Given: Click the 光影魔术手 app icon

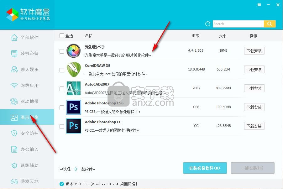Looking at the screenshot, I should [73, 51].
